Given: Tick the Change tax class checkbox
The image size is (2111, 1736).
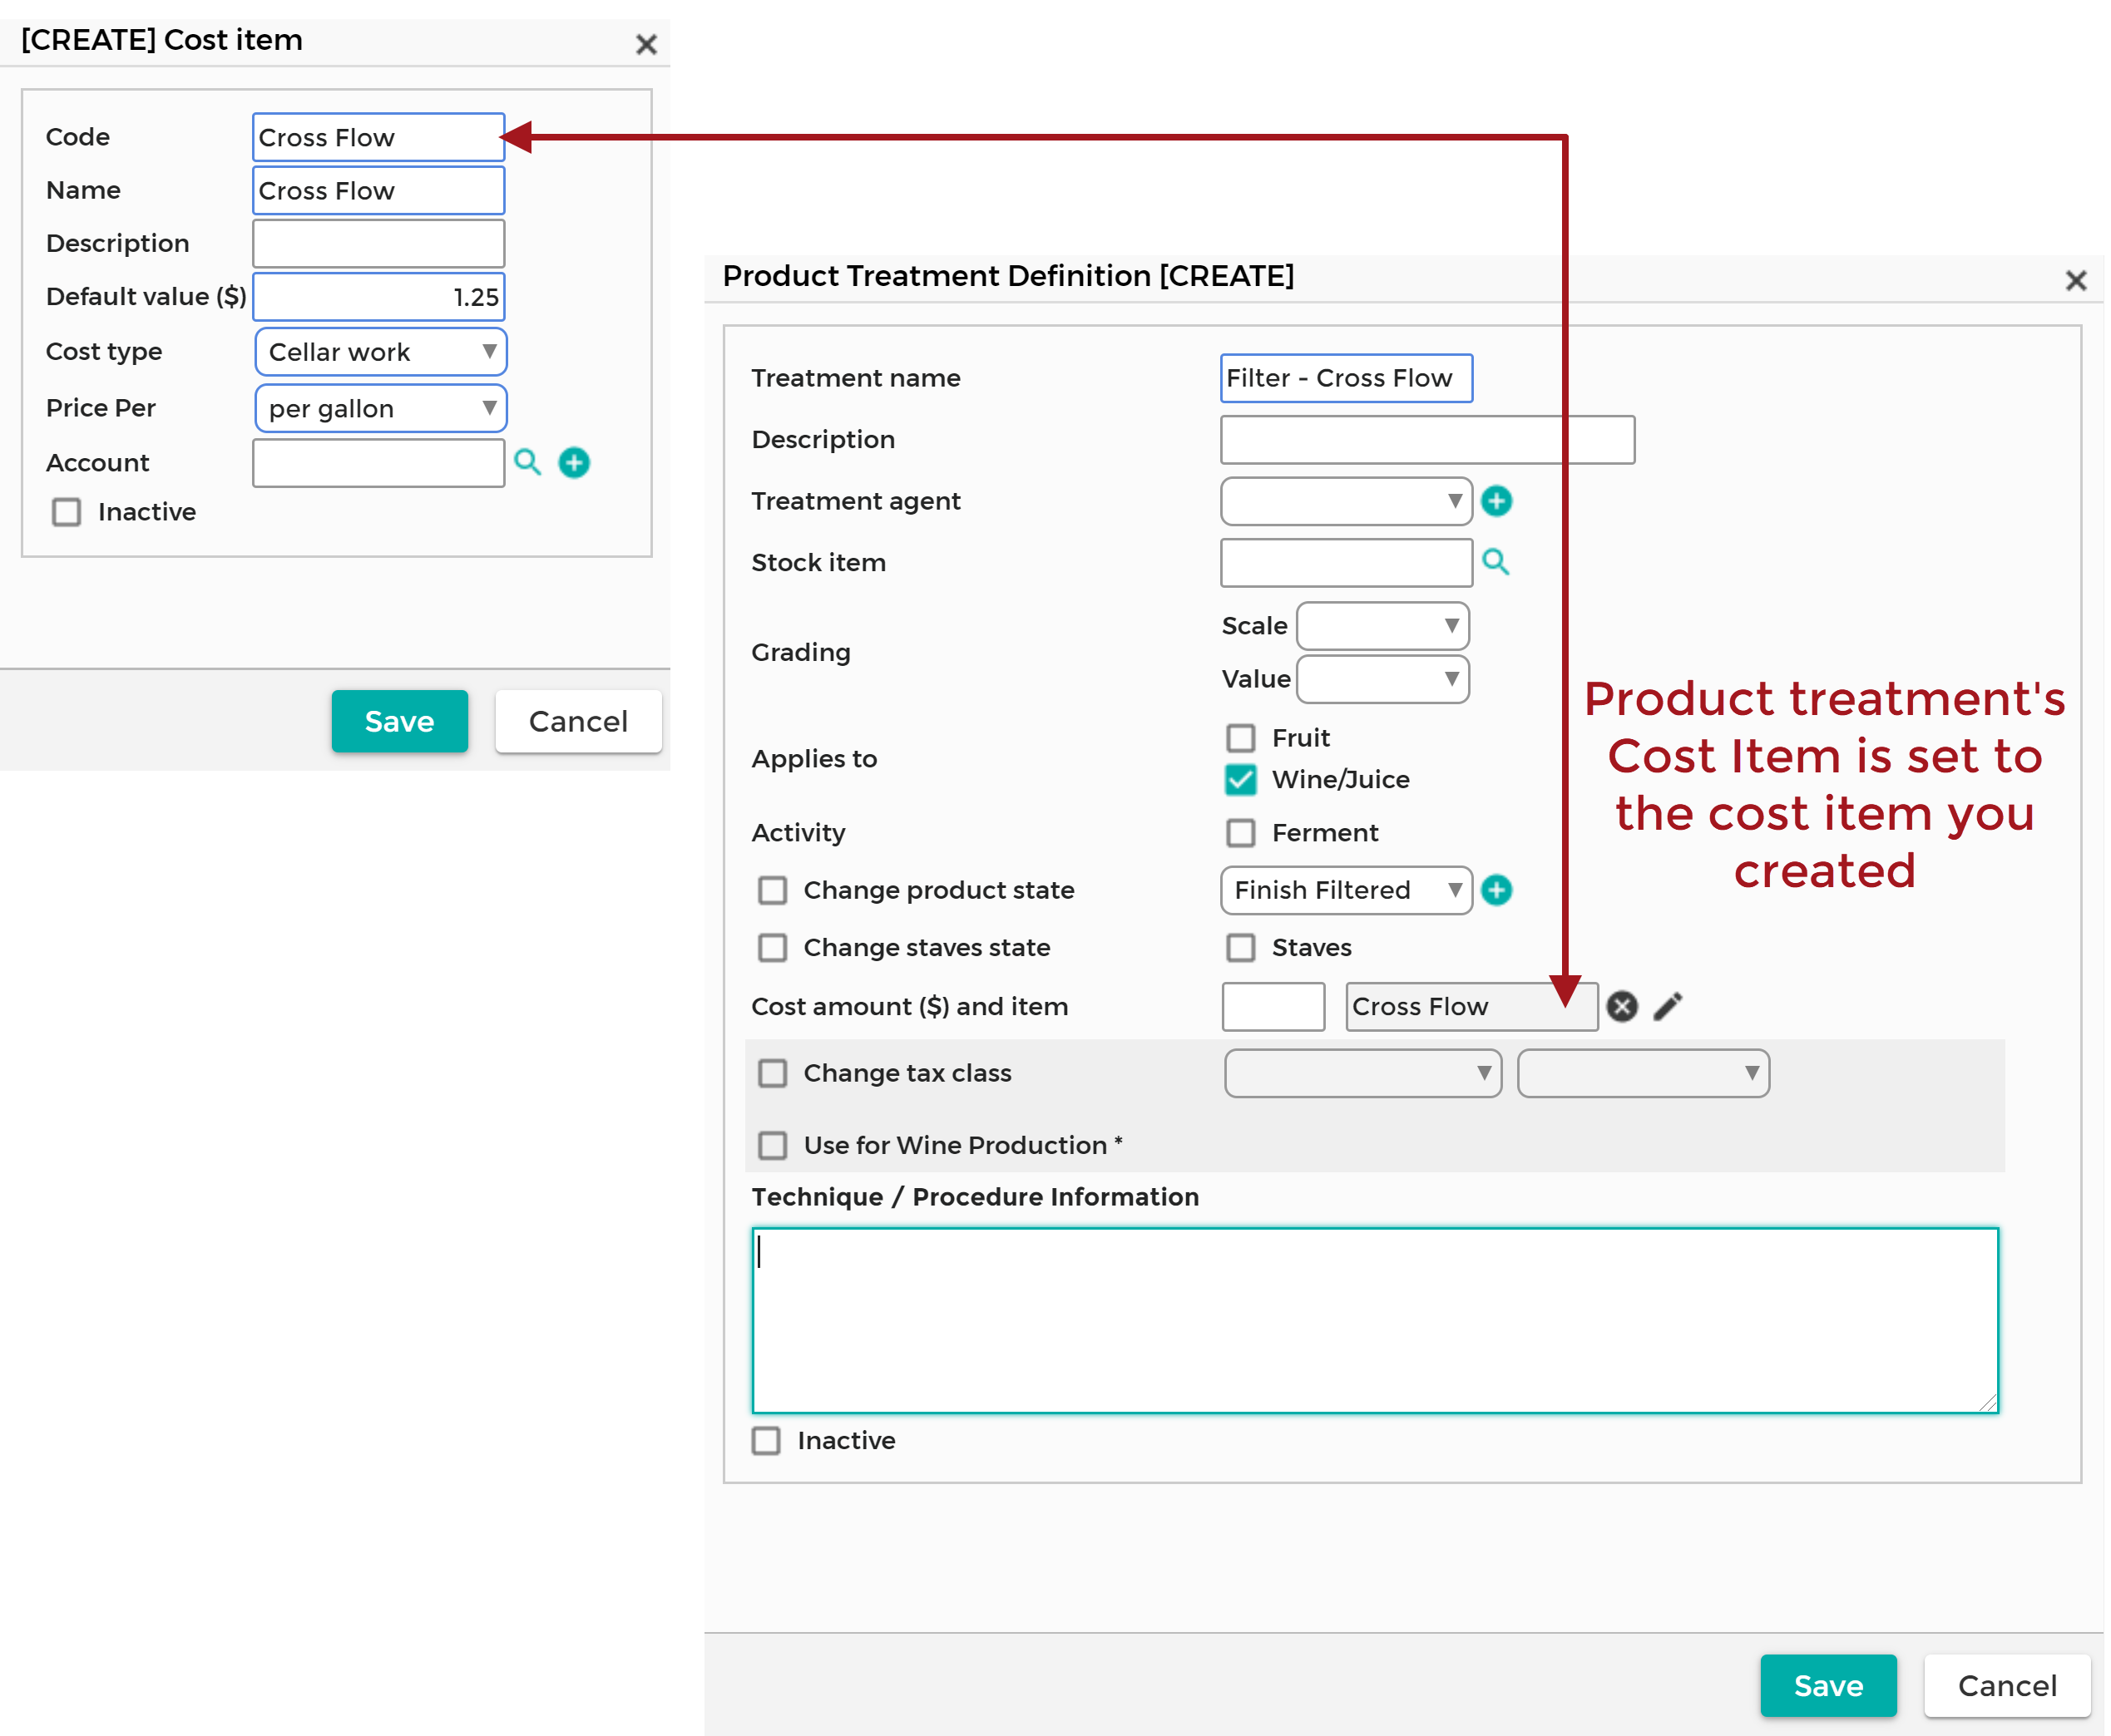Looking at the screenshot, I should [773, 1073].
